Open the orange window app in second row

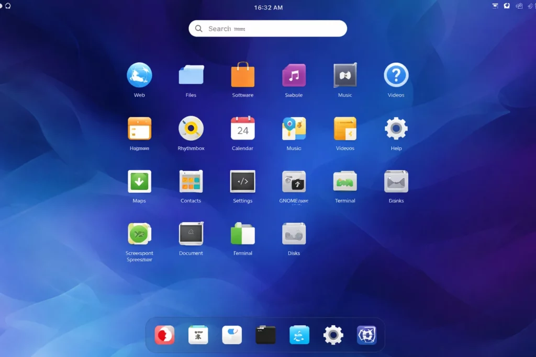(x=139, y=129)
